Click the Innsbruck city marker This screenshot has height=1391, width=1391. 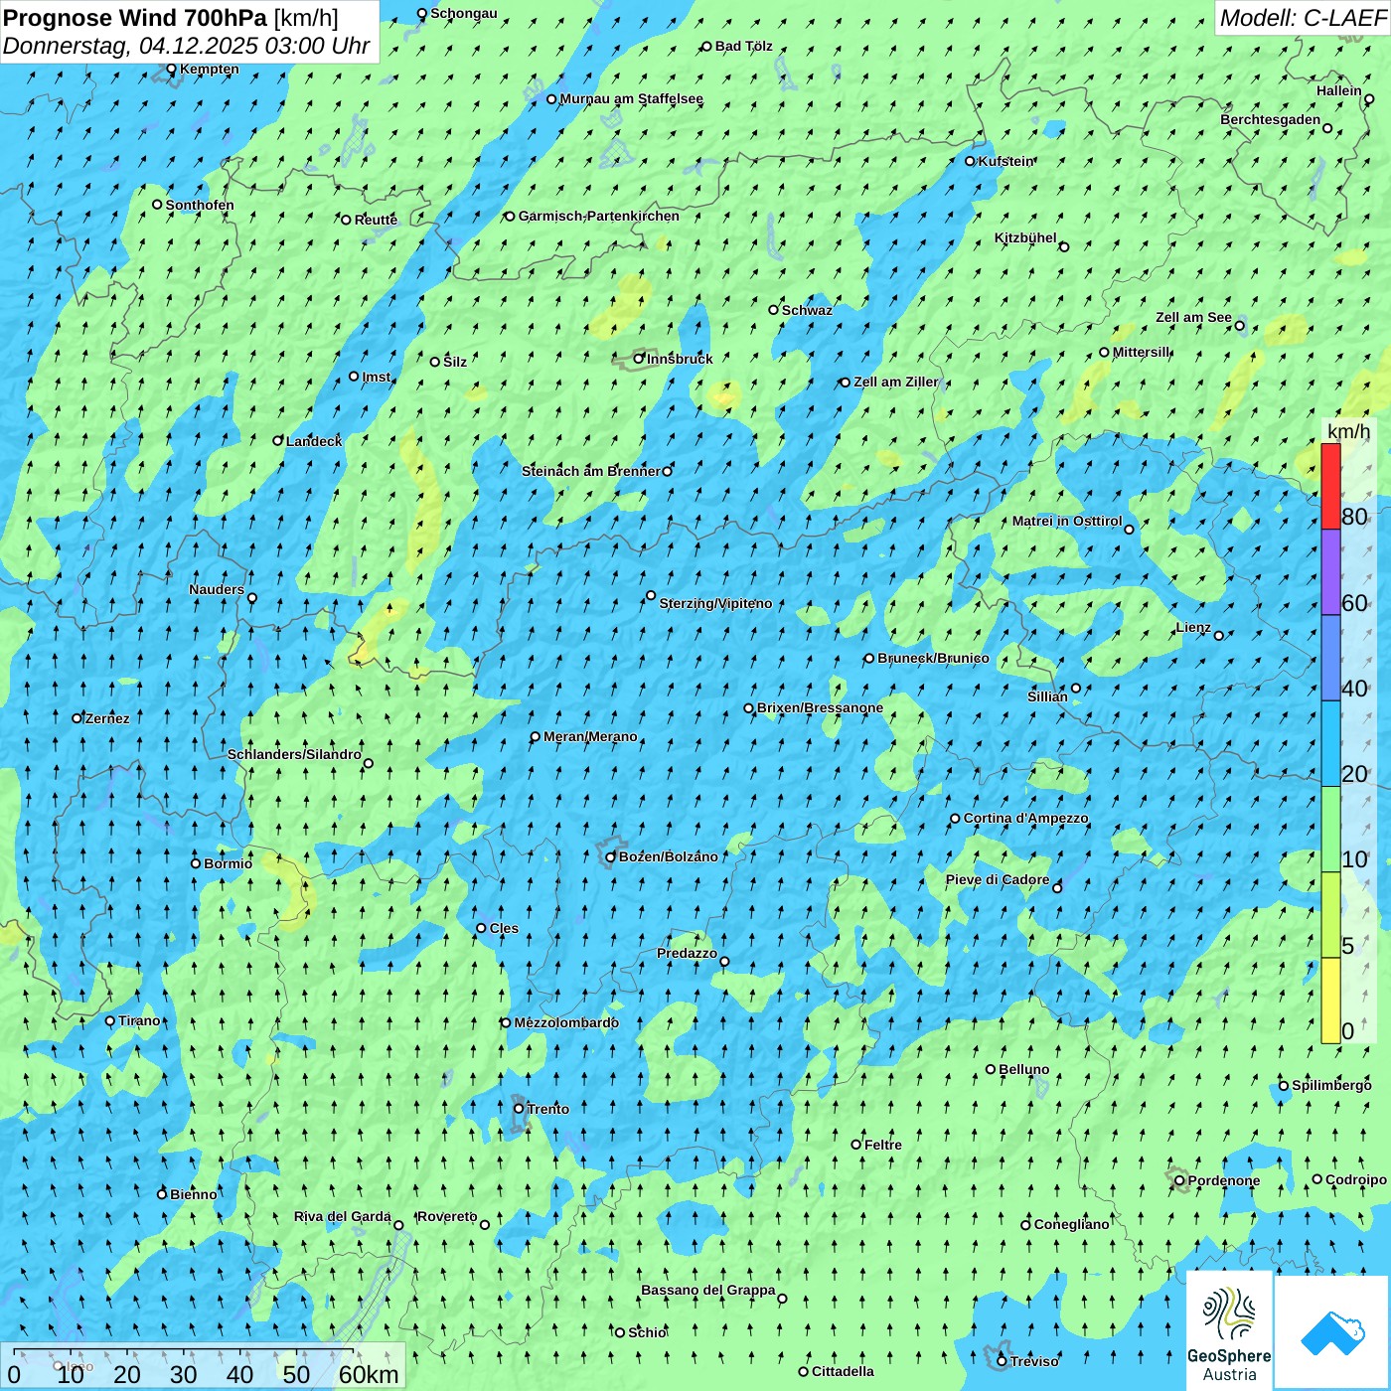(x=639, y=359)
